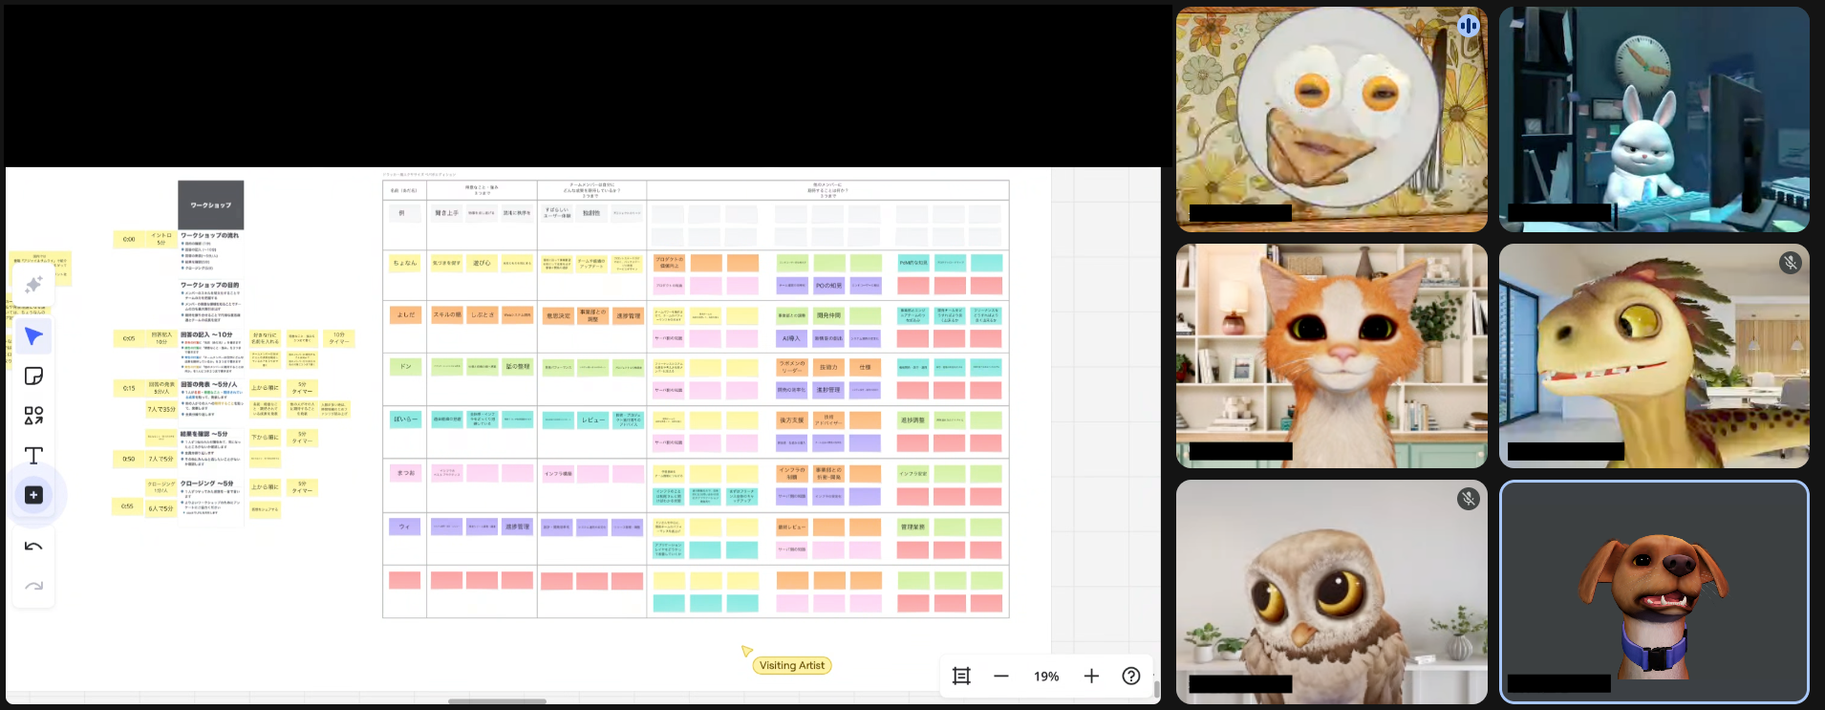
Task: Select the white rabbit participant video tile
Action: pos(1653,119)
